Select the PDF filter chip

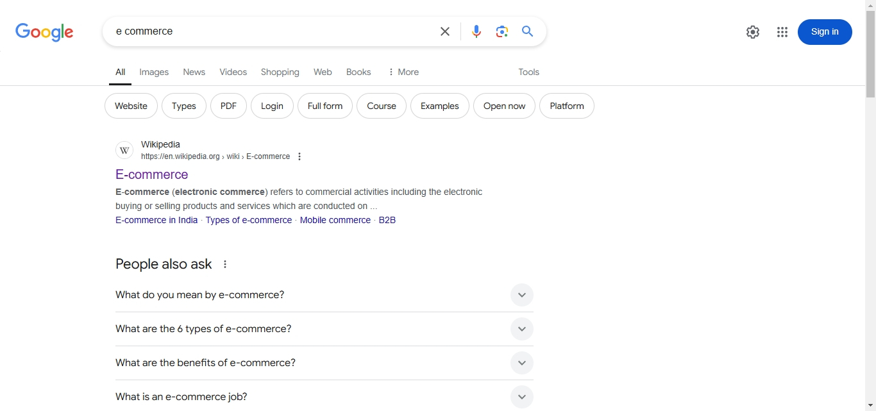point(228,106)
